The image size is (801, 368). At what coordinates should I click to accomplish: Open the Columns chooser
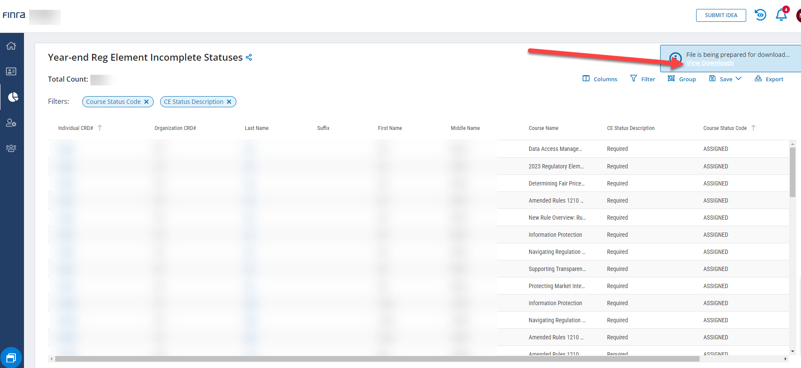pyautogui.click(x=600, y=79)
